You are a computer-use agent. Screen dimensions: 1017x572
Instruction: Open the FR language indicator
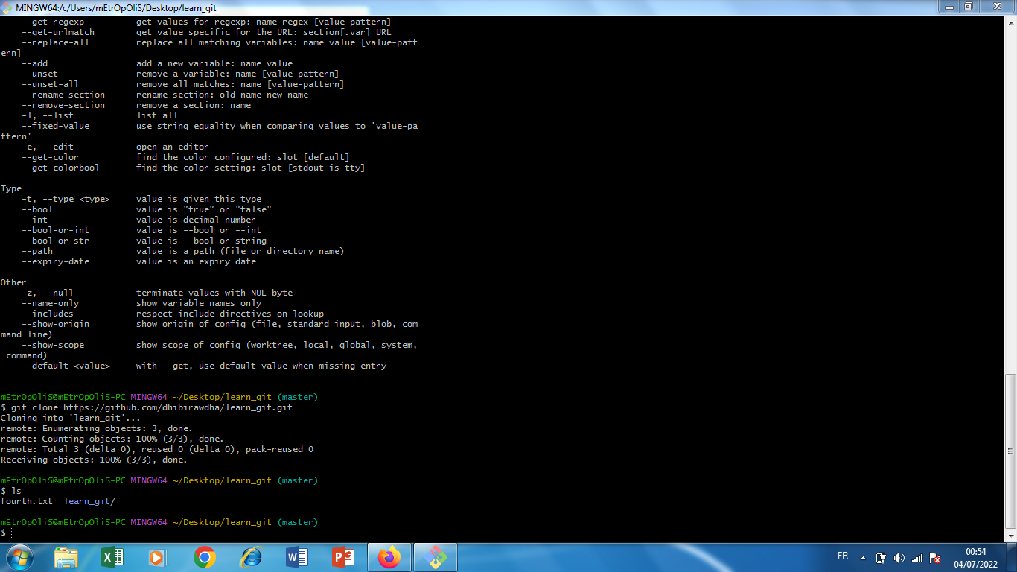(x=843, y=556)
